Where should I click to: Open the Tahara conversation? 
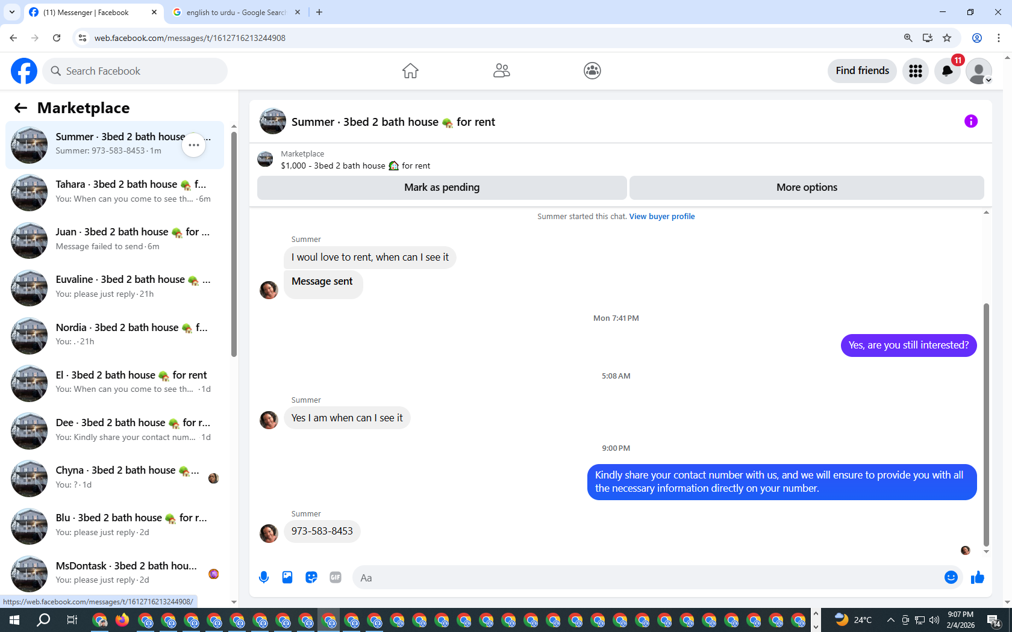pyautogui.click(x=114, y=192)
